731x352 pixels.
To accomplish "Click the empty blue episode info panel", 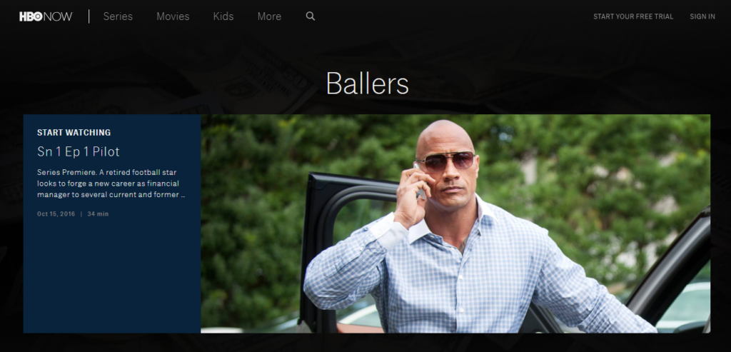I will (112, 275).
